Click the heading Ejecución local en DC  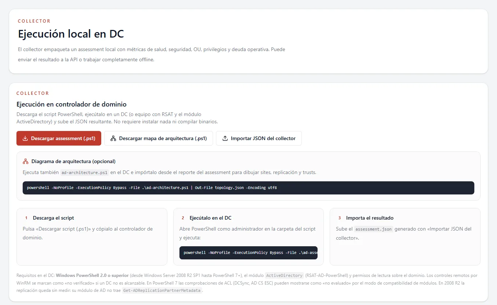[71, 34]
